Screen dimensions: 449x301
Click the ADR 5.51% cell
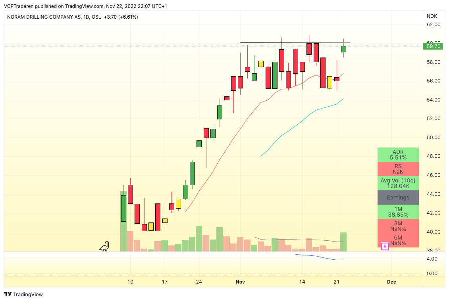(398, 155)
